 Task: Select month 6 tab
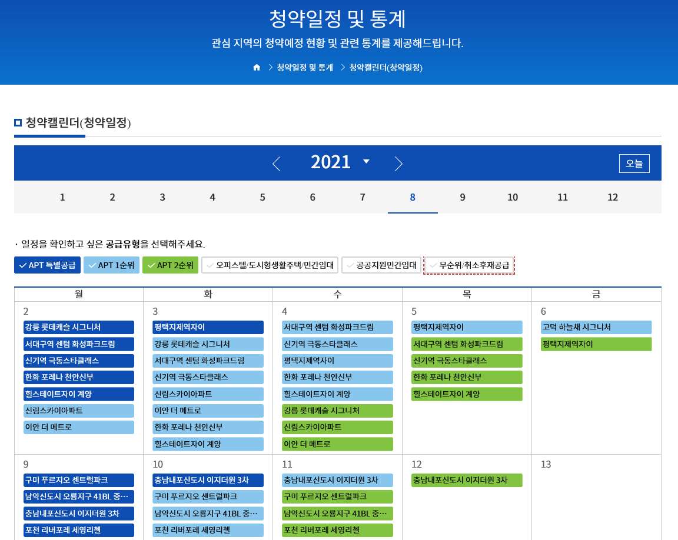pyautogui.click(x=313, y=197)
